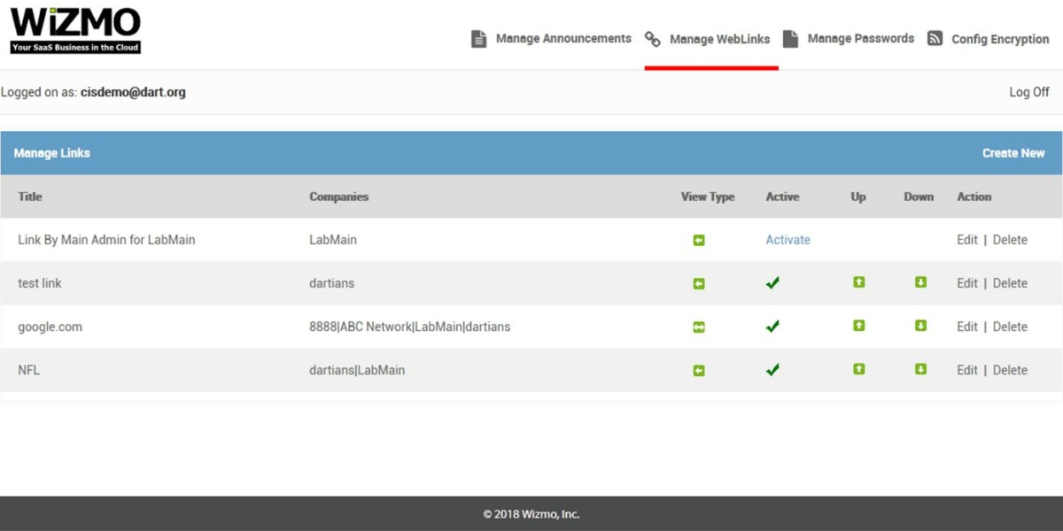Move NFL link down with arrow icon
The width and height of the screenshot is (1063, 531).
click(x=920, y=369)
